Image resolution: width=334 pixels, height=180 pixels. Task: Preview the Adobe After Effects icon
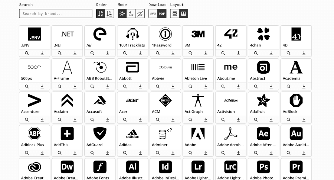256,153
